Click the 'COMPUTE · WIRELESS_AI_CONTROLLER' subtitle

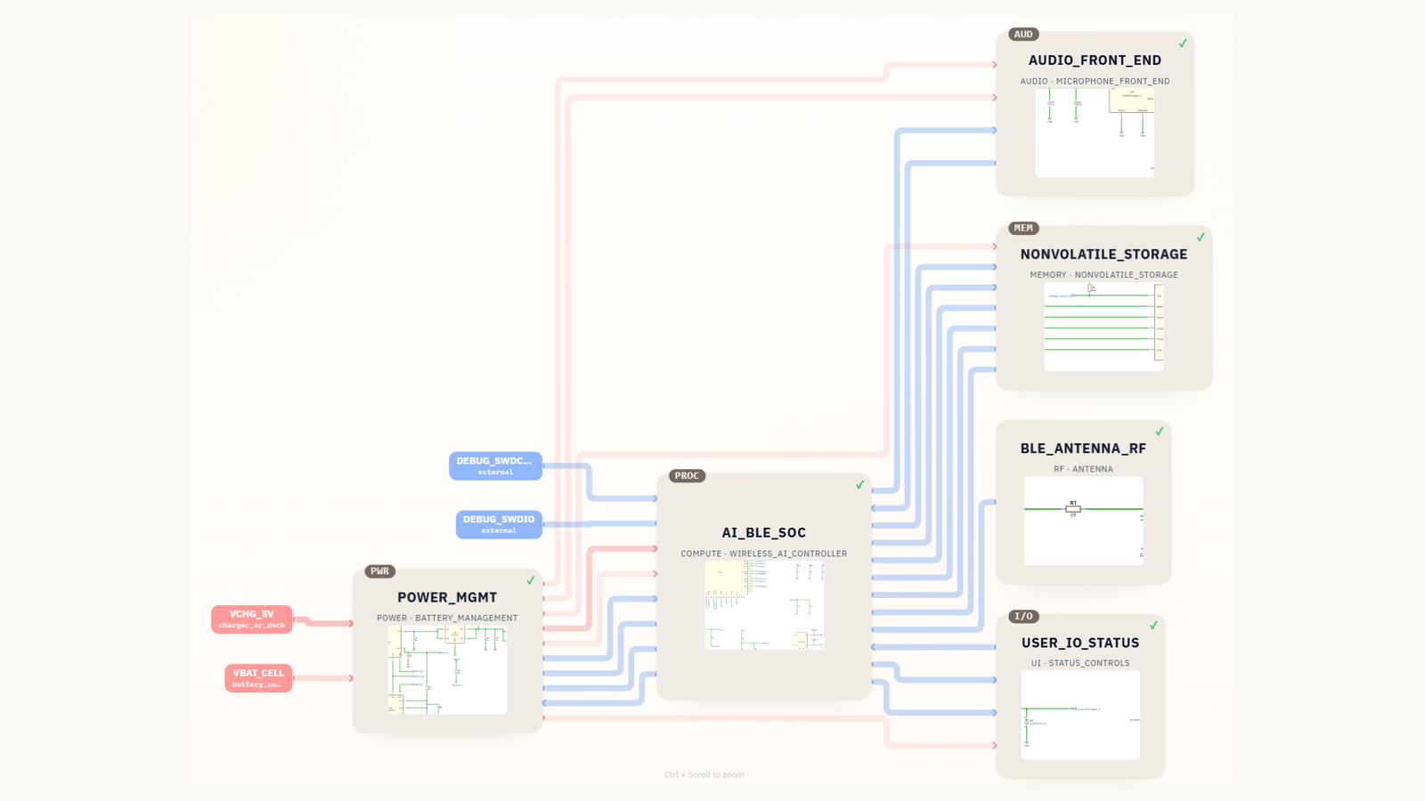pos(764,554)
